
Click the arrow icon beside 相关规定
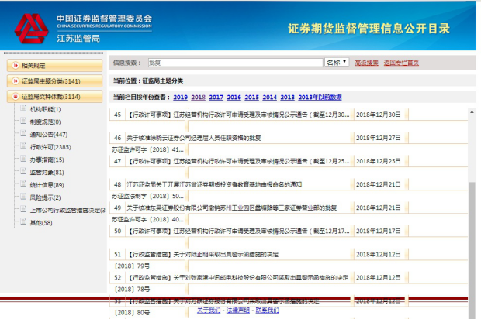[x=14, y=66]
